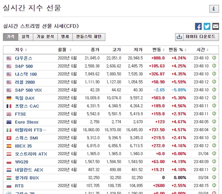Click the US flag beside 나스닥 100
Screen dimensions: 222x194
(9, 74)
